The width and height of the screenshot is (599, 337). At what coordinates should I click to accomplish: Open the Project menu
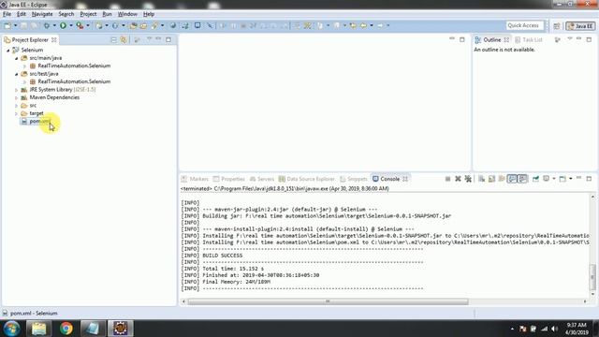tap(88, 14)
